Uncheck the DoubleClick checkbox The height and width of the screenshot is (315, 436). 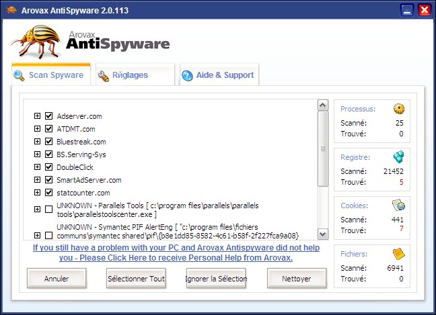(48, 167)
